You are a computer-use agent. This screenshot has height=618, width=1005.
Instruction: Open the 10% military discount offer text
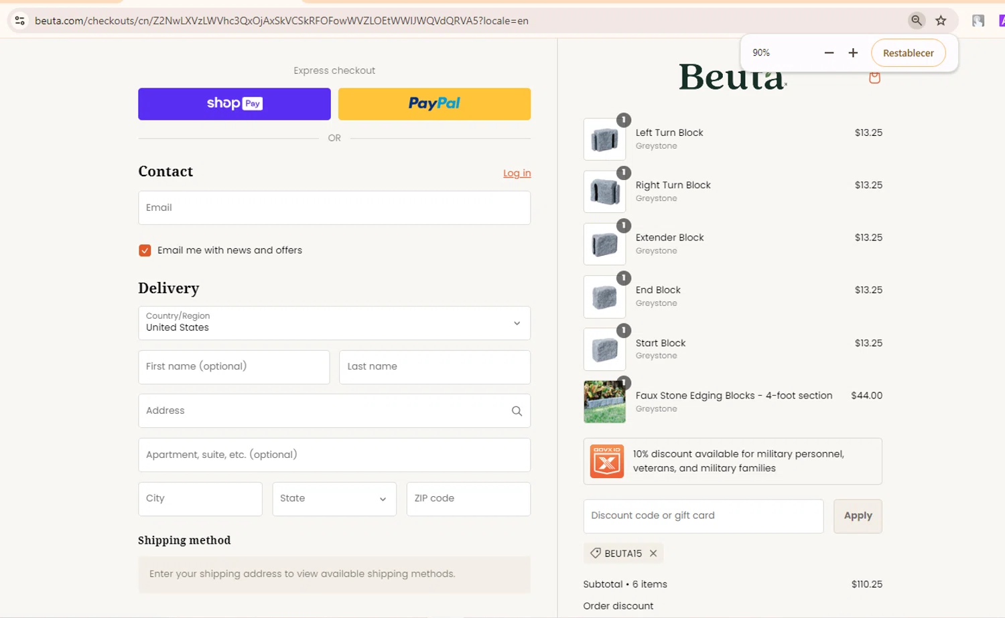tap(738, 461)
